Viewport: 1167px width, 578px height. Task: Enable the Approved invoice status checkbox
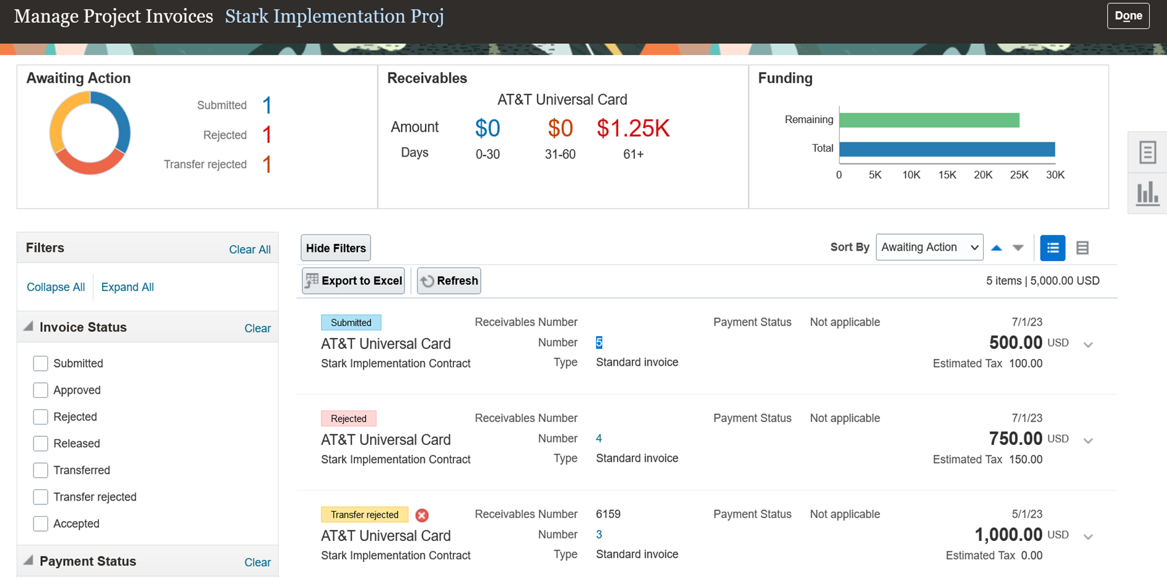[40, 390]
